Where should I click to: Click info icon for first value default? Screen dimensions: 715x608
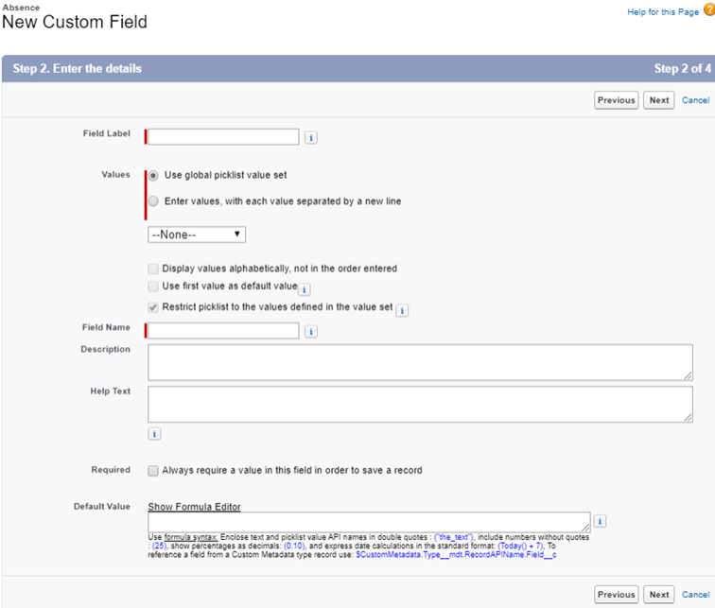point(305,289)
